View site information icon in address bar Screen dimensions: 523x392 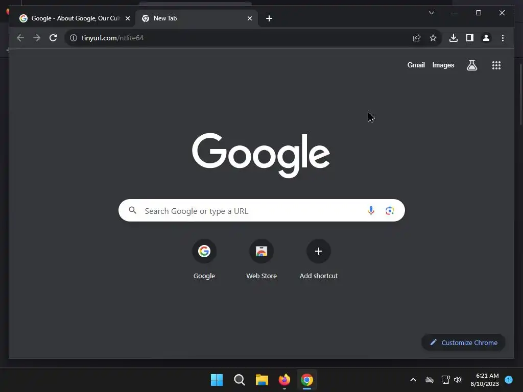pyautogui.click(x=74, y=38)
